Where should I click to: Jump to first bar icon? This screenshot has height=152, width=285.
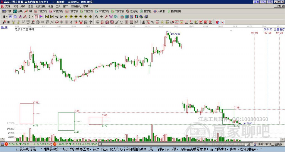[x=47, y=17]
